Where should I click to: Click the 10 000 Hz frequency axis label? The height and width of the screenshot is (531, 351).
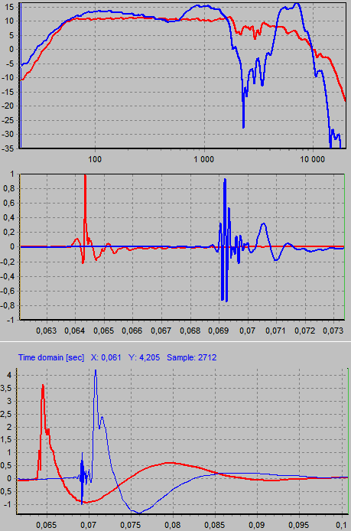coord(313,159)
